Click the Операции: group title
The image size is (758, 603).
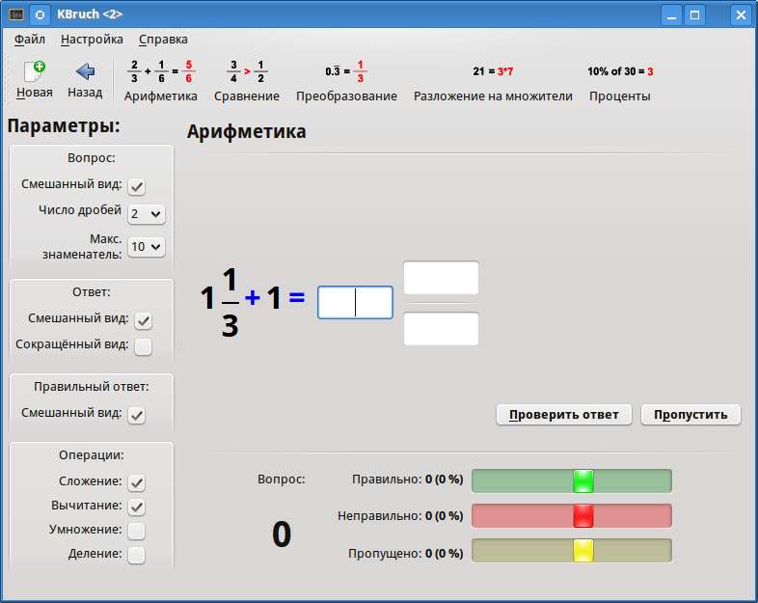(x=92, y=455)
